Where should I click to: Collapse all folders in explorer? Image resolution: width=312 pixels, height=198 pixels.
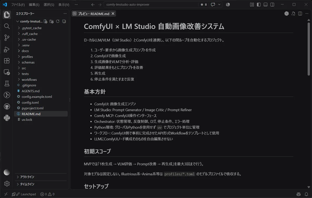coord(64,21)
